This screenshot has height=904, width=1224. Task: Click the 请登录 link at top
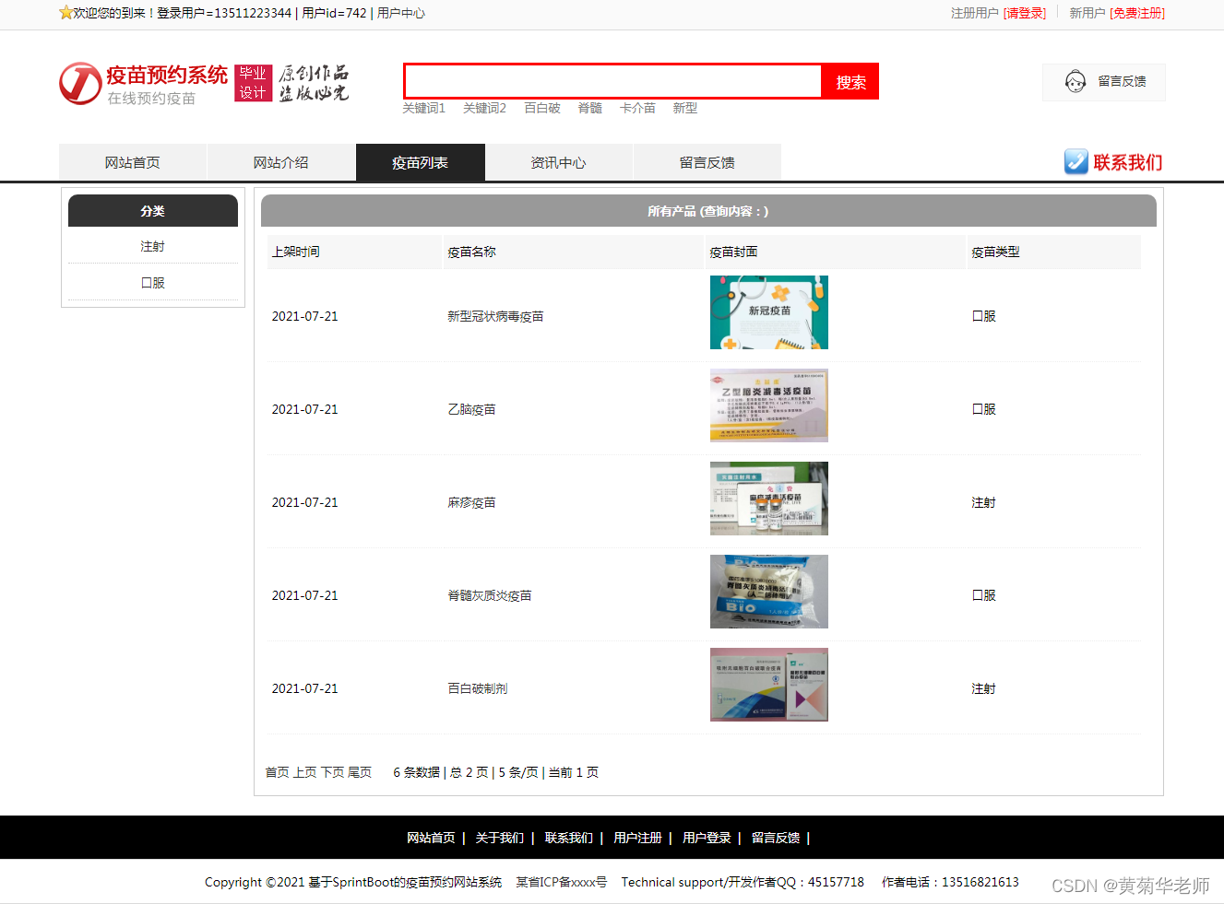1025,13
